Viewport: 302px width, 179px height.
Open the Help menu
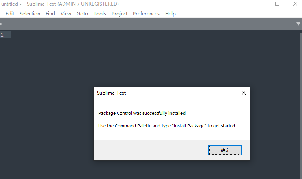170,13
